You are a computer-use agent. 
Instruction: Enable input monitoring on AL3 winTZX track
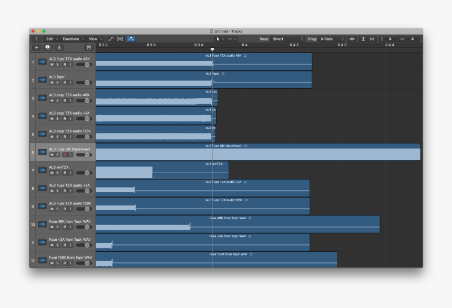click(69, 172)
